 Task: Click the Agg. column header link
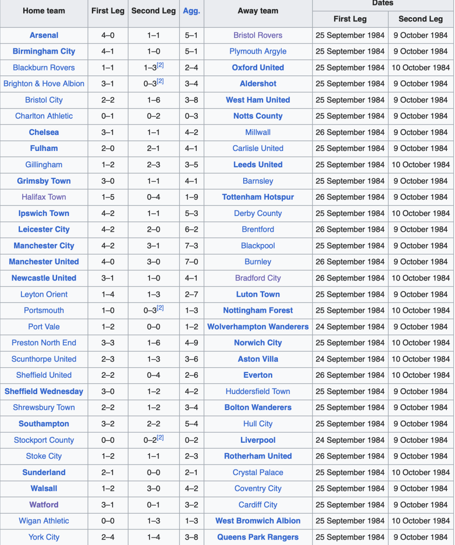click(x=191, y=11)
